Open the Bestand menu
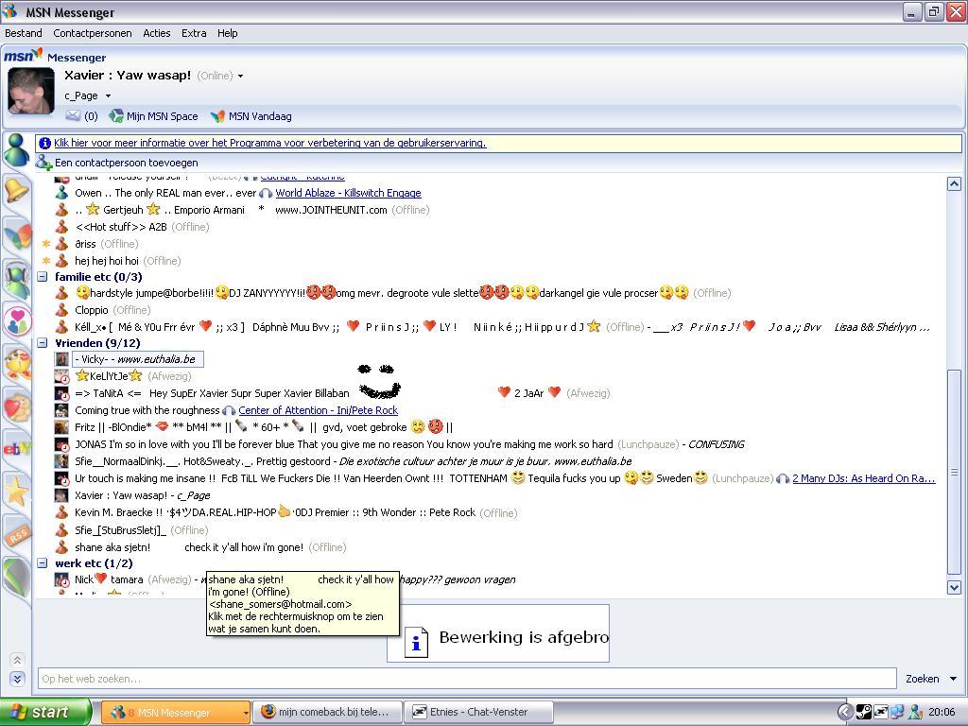968x726 pixels. tap(24, 33)
